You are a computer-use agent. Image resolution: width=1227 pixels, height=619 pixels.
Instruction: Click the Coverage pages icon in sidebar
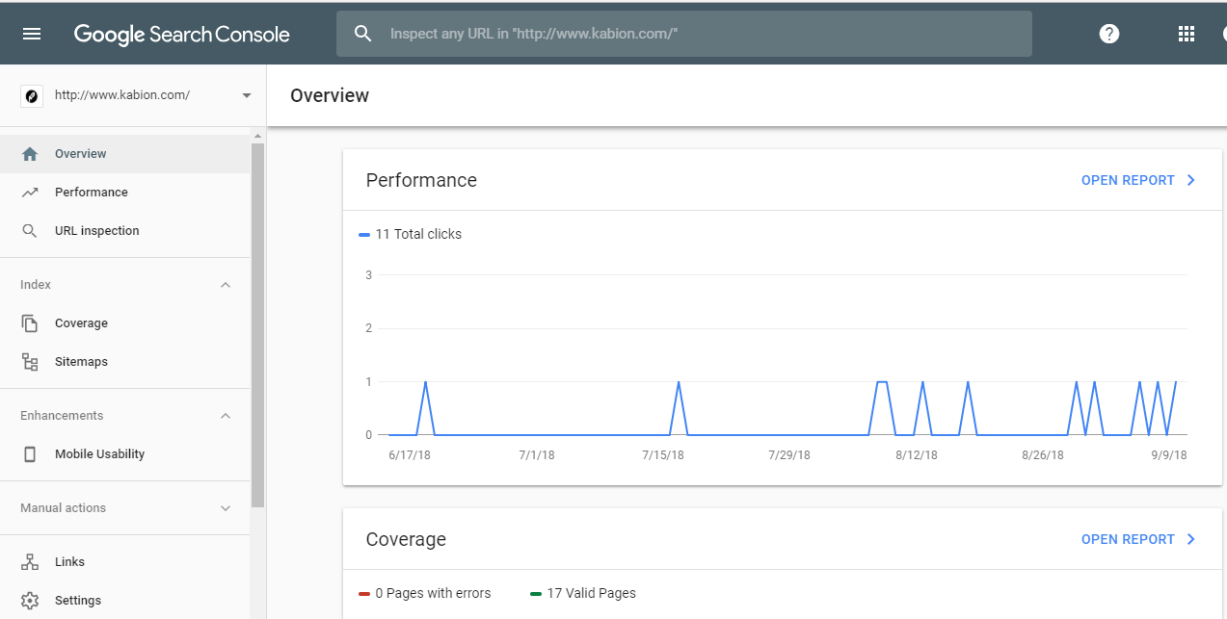(x=30, y=323)
